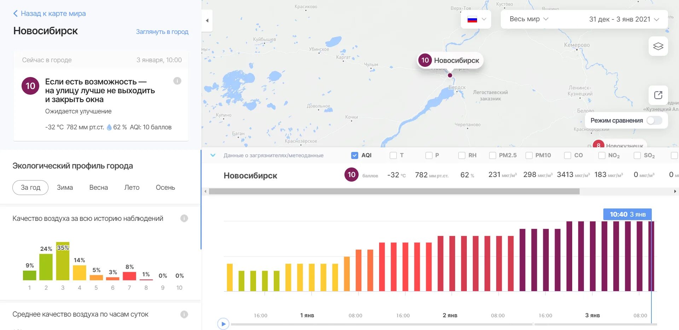Click the play timeline button

pyautogui.click(x=223, y=324)
